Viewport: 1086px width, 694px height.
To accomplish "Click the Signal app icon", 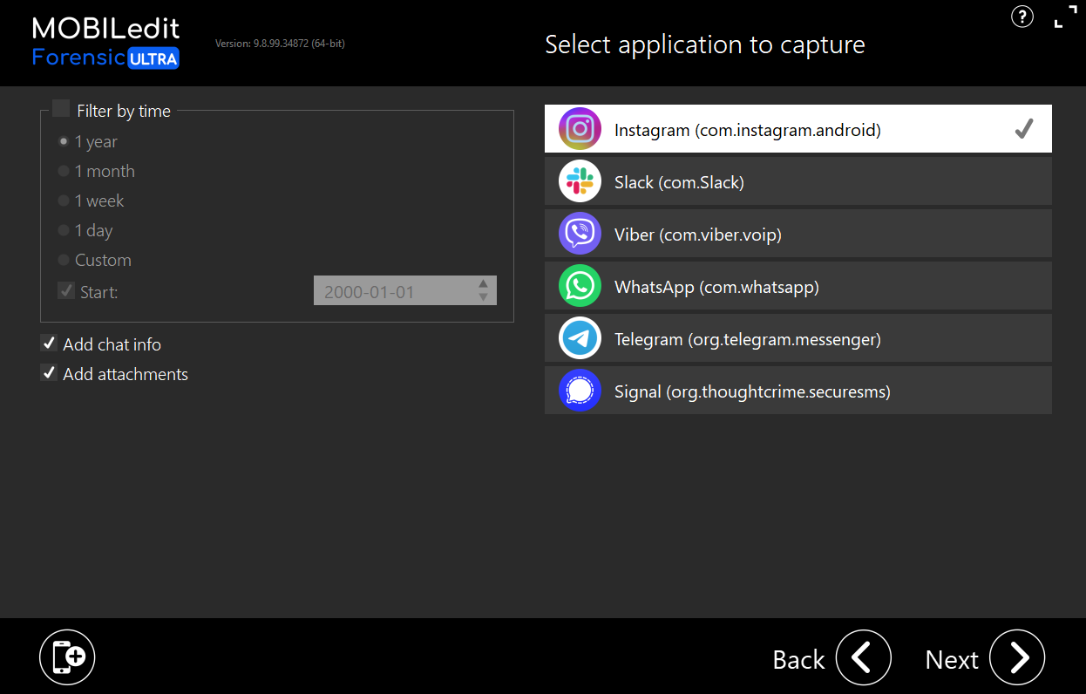I will coord(580,391).
